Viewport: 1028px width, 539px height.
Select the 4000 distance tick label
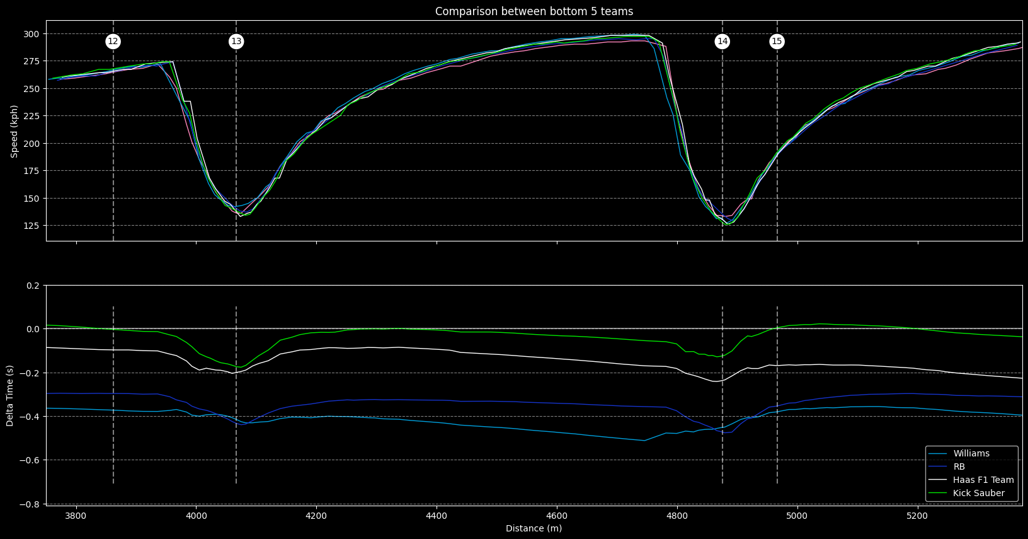click(197, 516)
